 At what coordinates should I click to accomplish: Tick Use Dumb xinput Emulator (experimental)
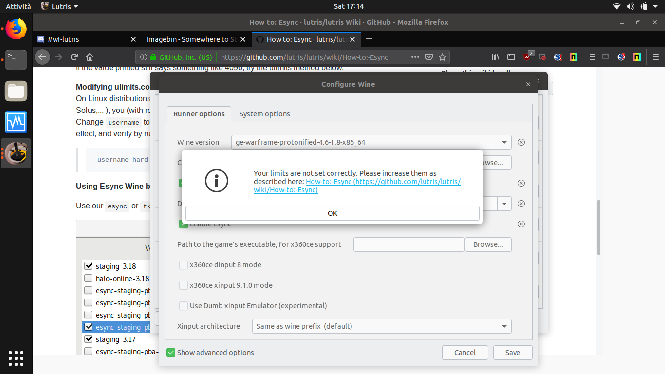point(184,306)
